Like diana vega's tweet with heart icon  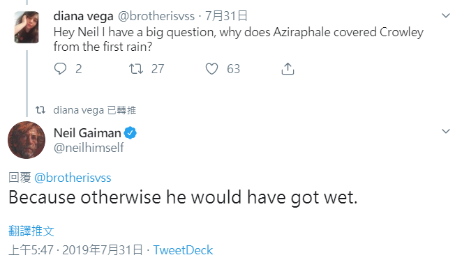point(211,69)
